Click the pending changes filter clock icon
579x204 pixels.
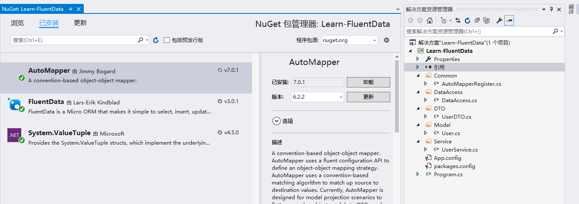[x=443, y=20]
